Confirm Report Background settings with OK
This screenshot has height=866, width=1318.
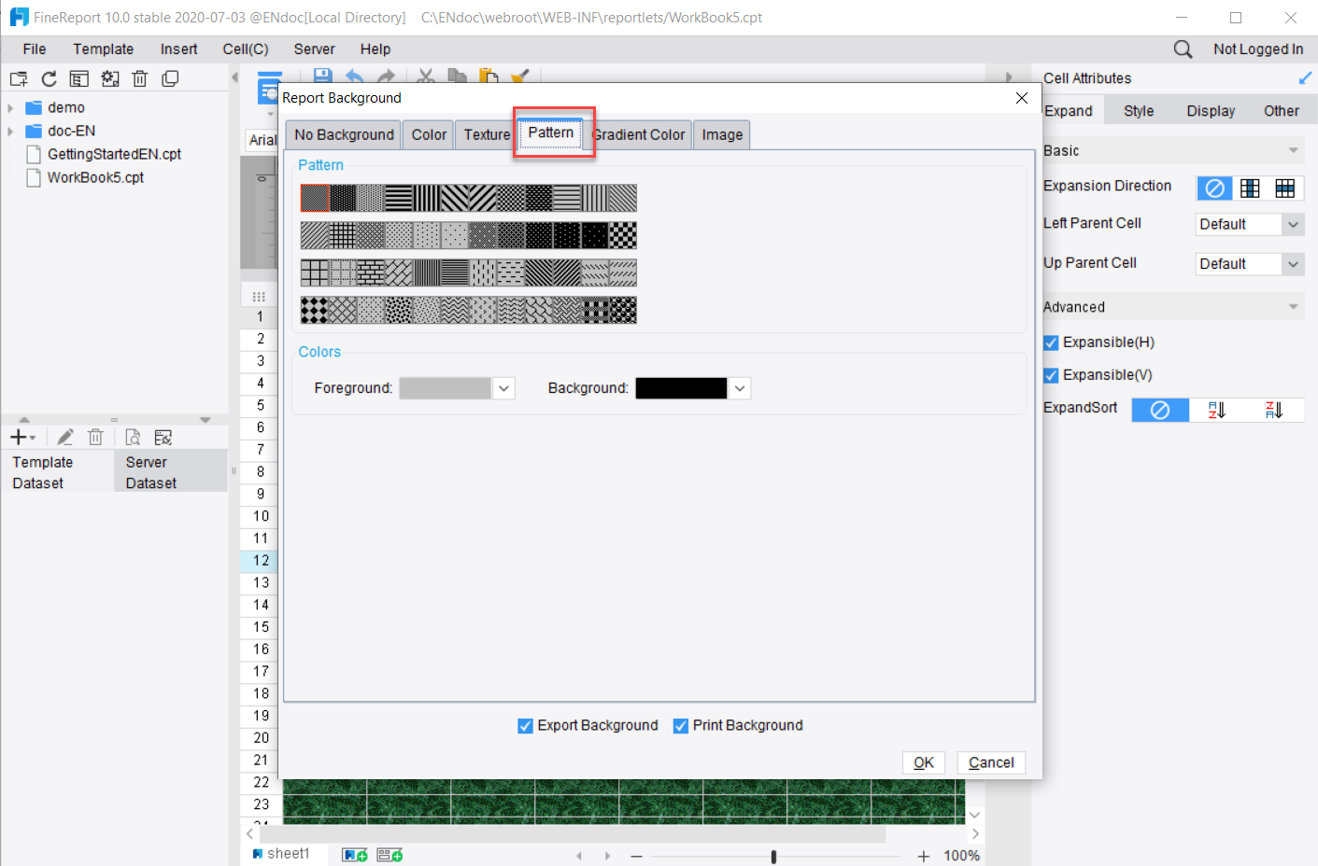point(923,762)
